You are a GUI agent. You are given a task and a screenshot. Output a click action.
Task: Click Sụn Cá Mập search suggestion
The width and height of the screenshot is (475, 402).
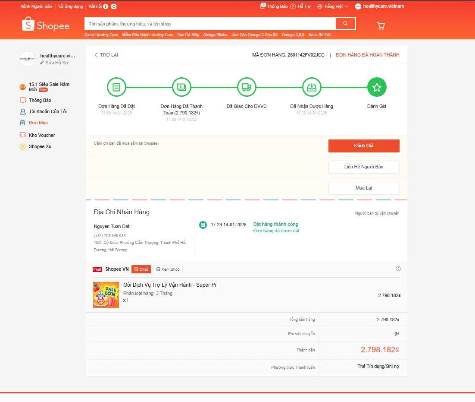pos(188,35)
